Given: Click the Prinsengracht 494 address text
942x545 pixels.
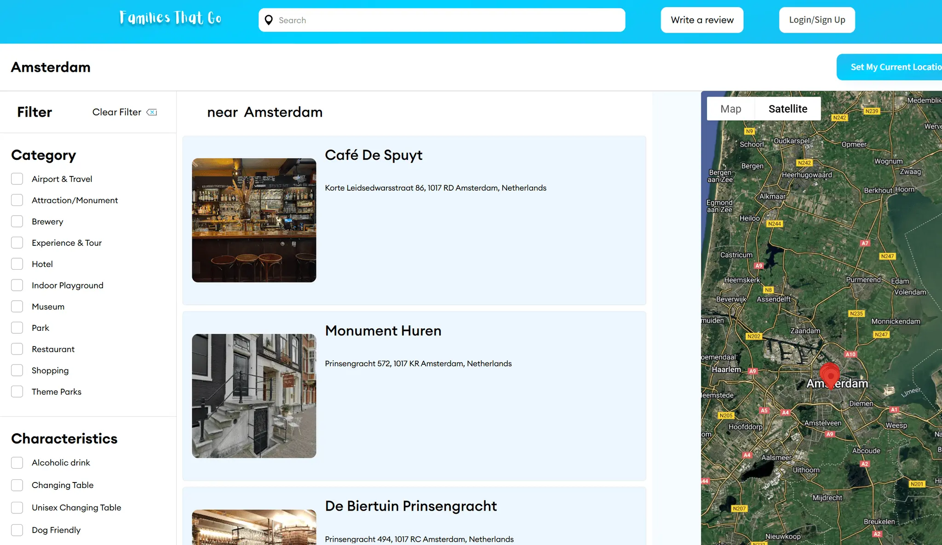Looking at the screenshot, I should click(419, 539).
